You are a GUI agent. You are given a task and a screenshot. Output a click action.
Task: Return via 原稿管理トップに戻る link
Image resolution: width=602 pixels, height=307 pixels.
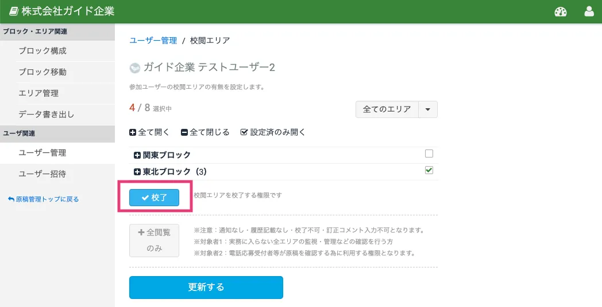click(44, 199)
